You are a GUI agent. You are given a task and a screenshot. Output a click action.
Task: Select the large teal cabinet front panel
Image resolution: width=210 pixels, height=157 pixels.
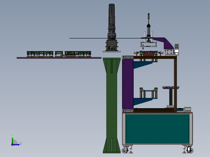point(157,129)
